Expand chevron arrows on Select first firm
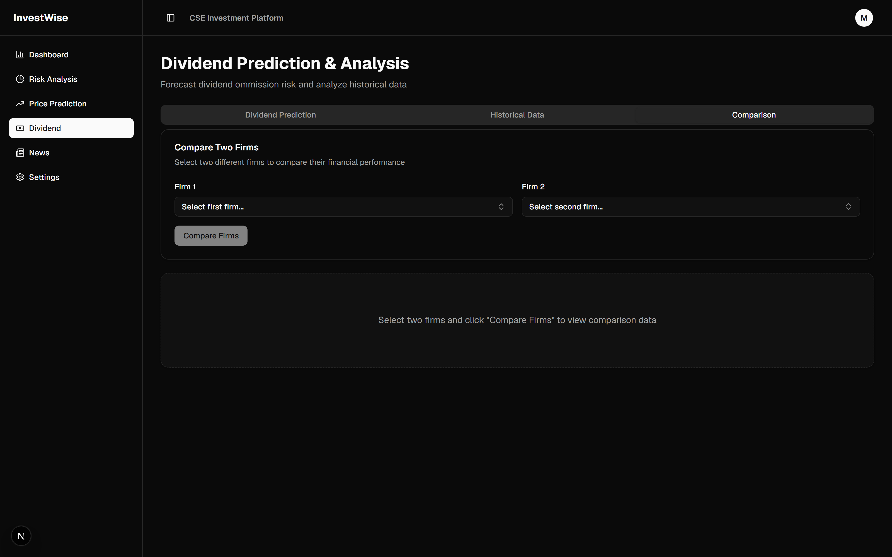This screenshot has width=892, height=557. pos(501,207)
